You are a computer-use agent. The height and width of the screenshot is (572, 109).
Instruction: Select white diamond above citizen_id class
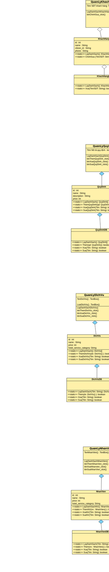(x=100, y=29)
